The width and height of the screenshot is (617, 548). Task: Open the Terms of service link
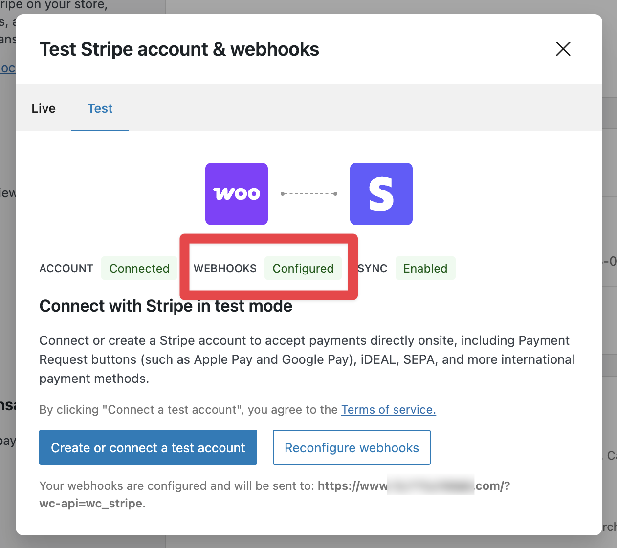coord(388,409)
